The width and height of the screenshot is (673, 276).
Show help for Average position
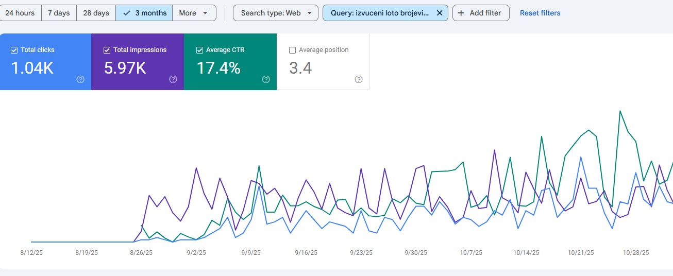click(359, 79)
